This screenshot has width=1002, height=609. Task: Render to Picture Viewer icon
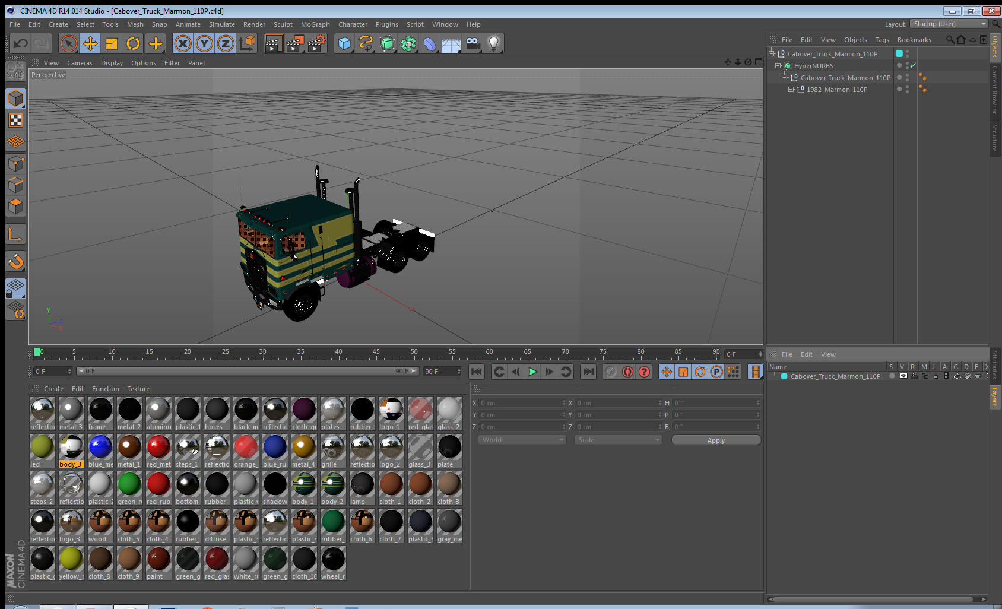pos(295,43)
